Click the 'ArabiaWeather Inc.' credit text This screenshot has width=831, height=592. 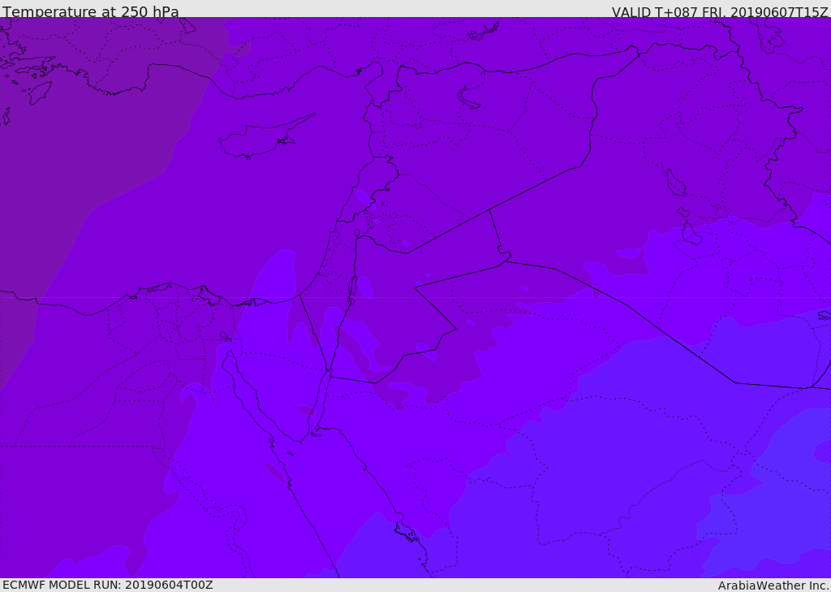tap(773, 586)
